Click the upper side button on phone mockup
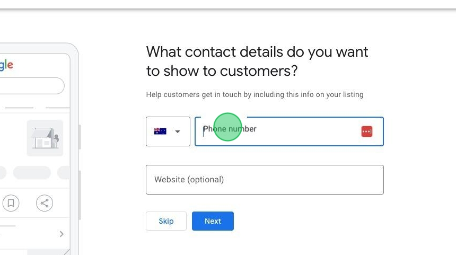The height and width of the screenshot is (255, 456). (80, 137)
